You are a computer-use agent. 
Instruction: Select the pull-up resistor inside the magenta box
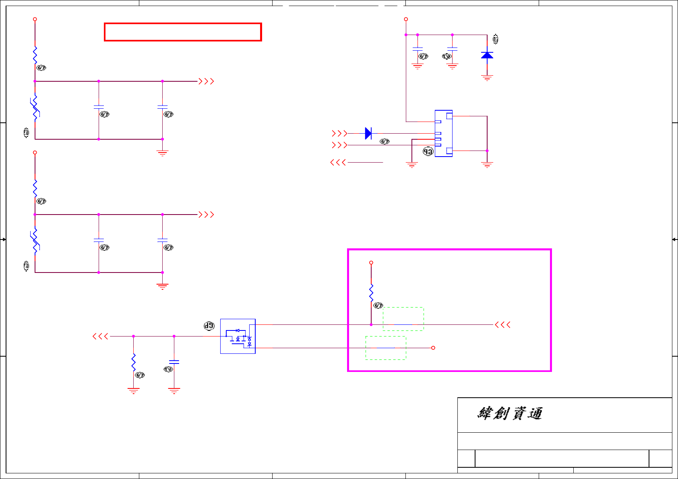(371, 293)
